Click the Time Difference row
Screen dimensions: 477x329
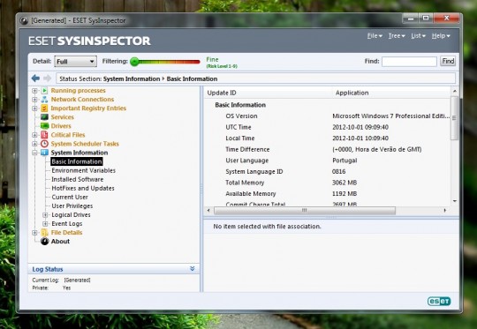[x=328, y=149]
